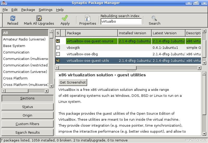Click the package list scroll-right arrow
Image resolution: width=208 pixels, height=143 pixels.
[199, 68]
